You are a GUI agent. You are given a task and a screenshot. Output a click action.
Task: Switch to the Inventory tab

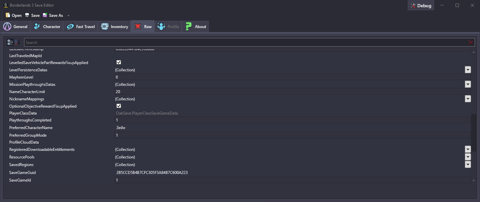coord(114,27)
